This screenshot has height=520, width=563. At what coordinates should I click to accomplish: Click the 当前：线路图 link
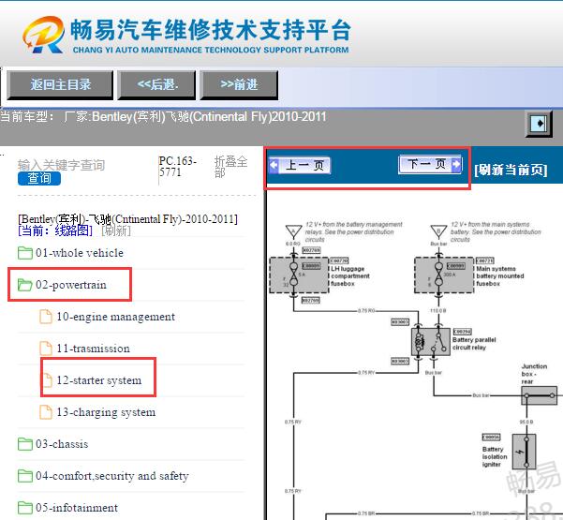[x=55, y=230]
